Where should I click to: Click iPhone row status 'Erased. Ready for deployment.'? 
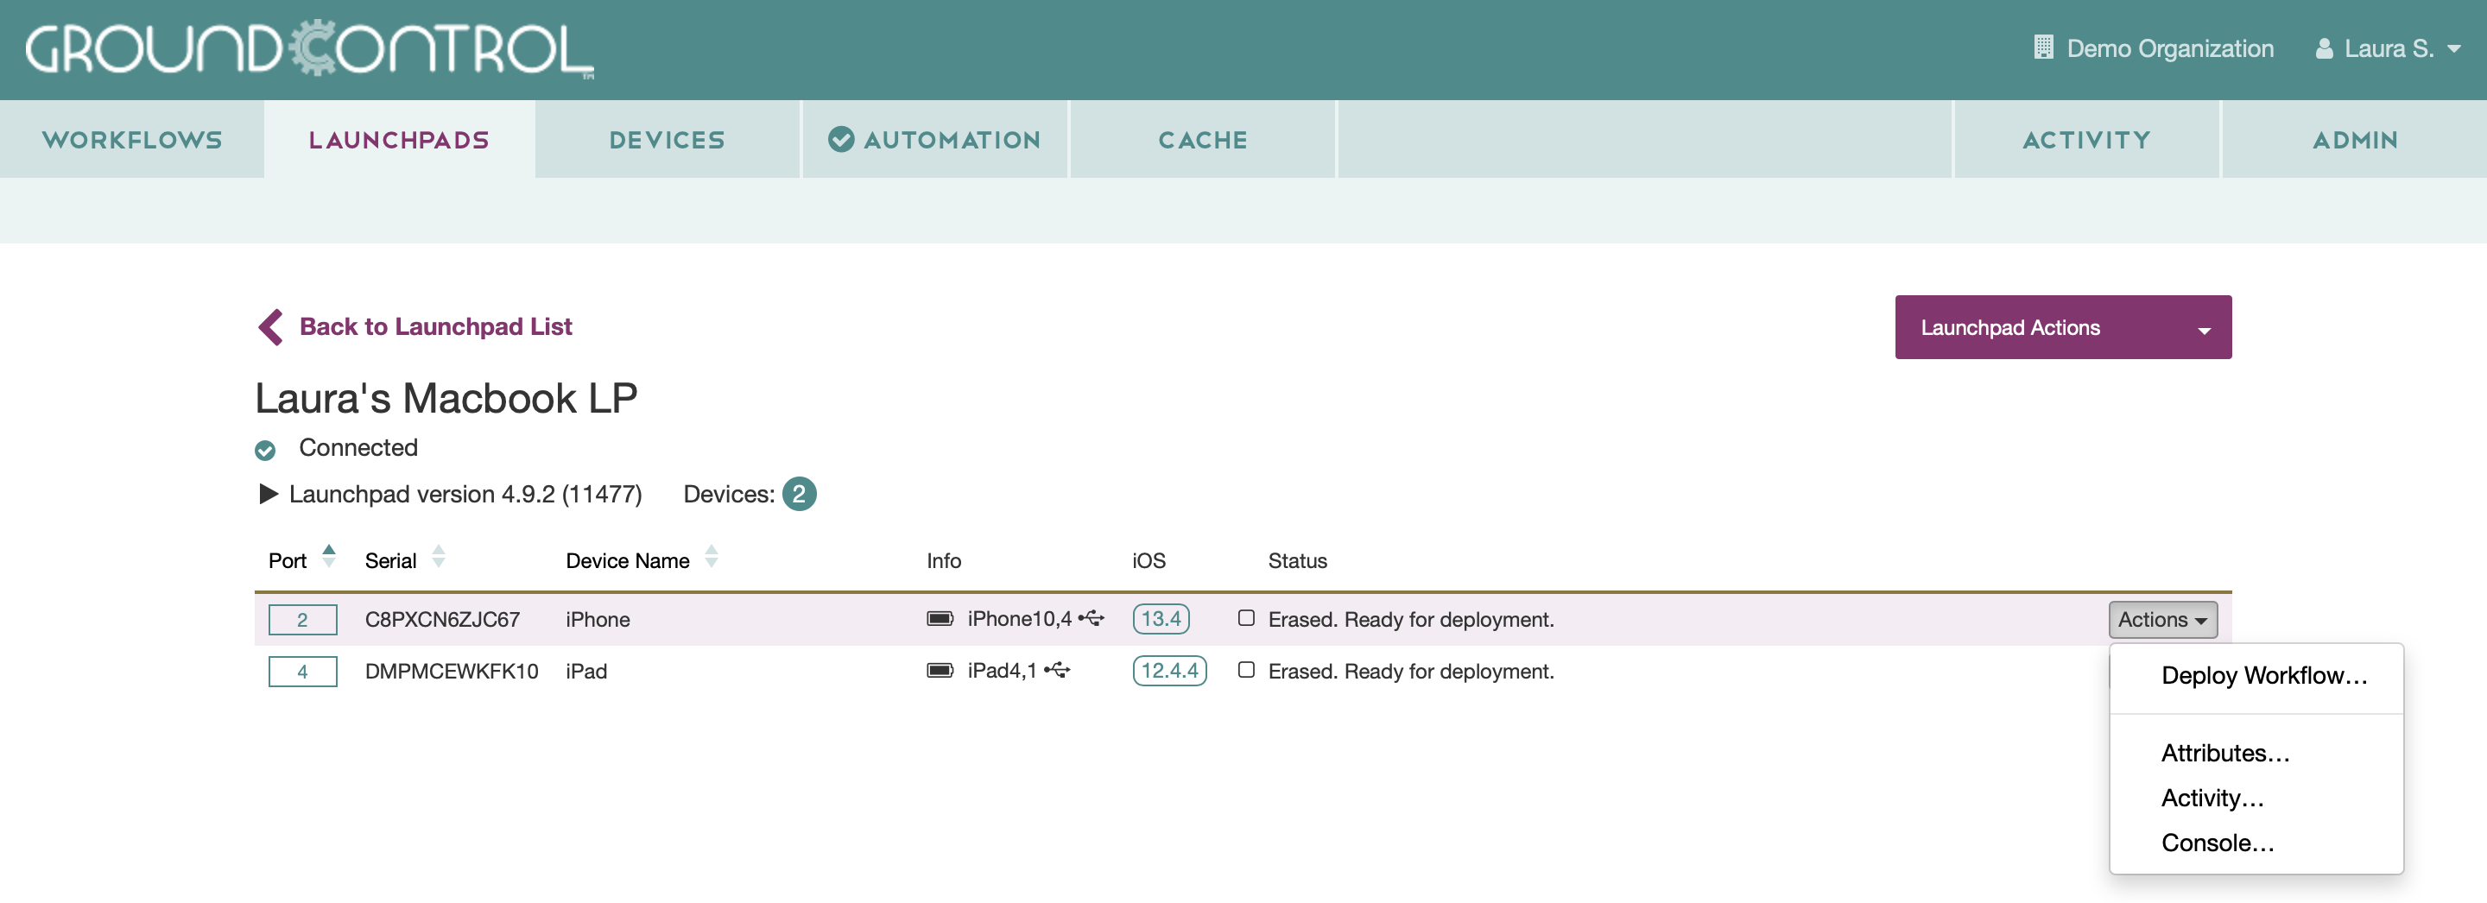coord(1410,619)
